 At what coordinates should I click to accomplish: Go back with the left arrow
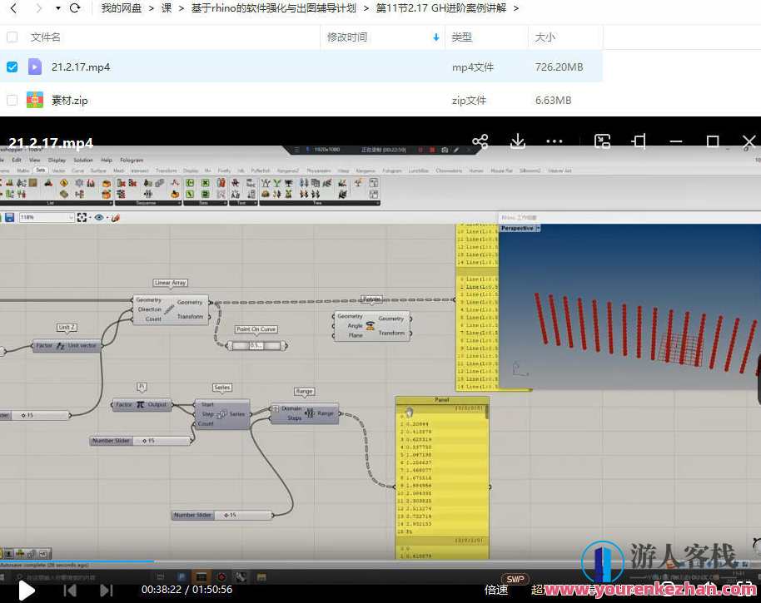pyautogui.click(x=13, y=8)
